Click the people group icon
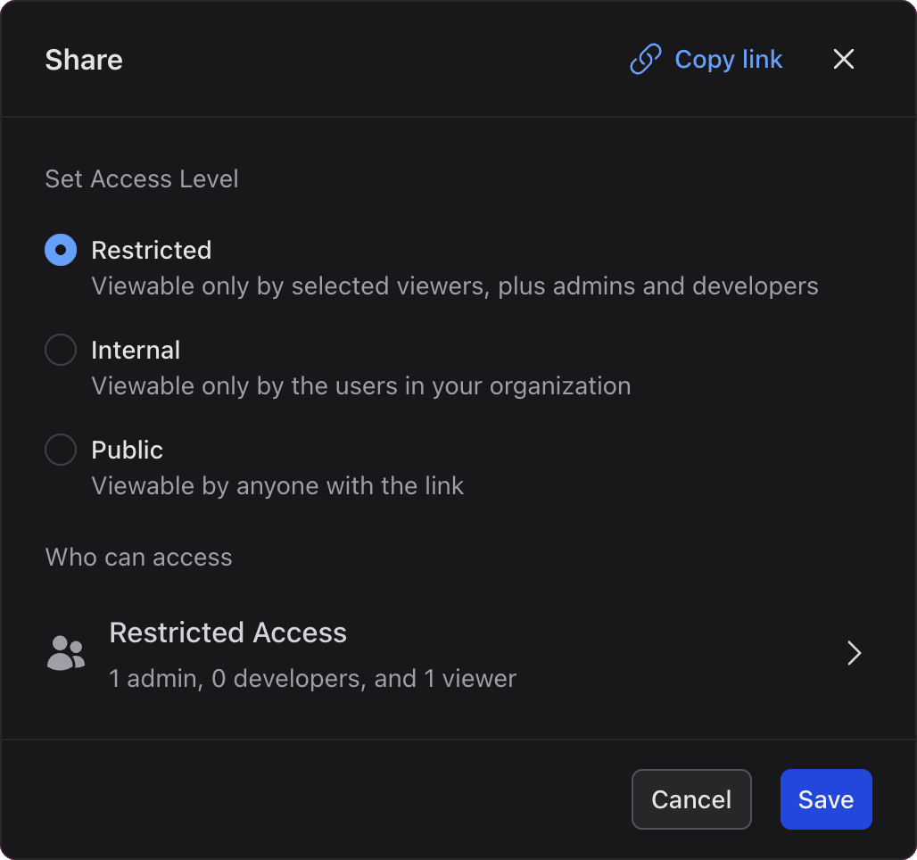This screenshot has width=917, height=860. (65, 653)
